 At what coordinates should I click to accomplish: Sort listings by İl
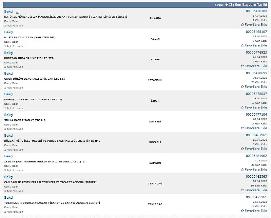[x=230, y=5]
